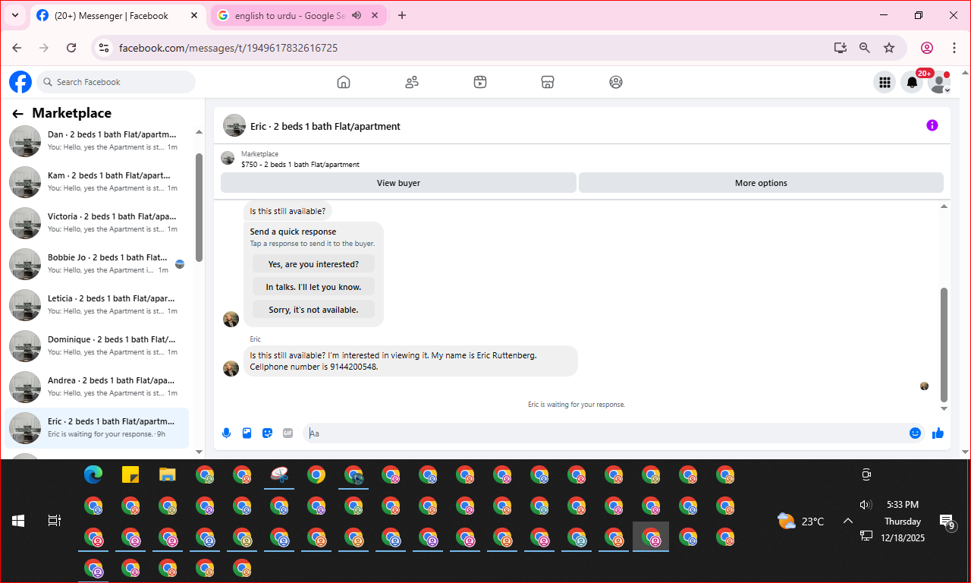Launch Microsoft Edge from the taskbar

(x=93, y=475)
